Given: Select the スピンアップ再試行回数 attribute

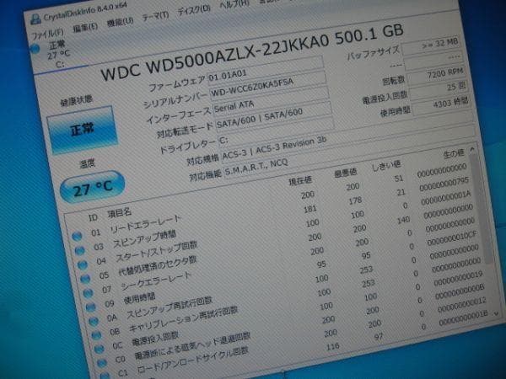Looking at the screenshot, I should (170, 308).
